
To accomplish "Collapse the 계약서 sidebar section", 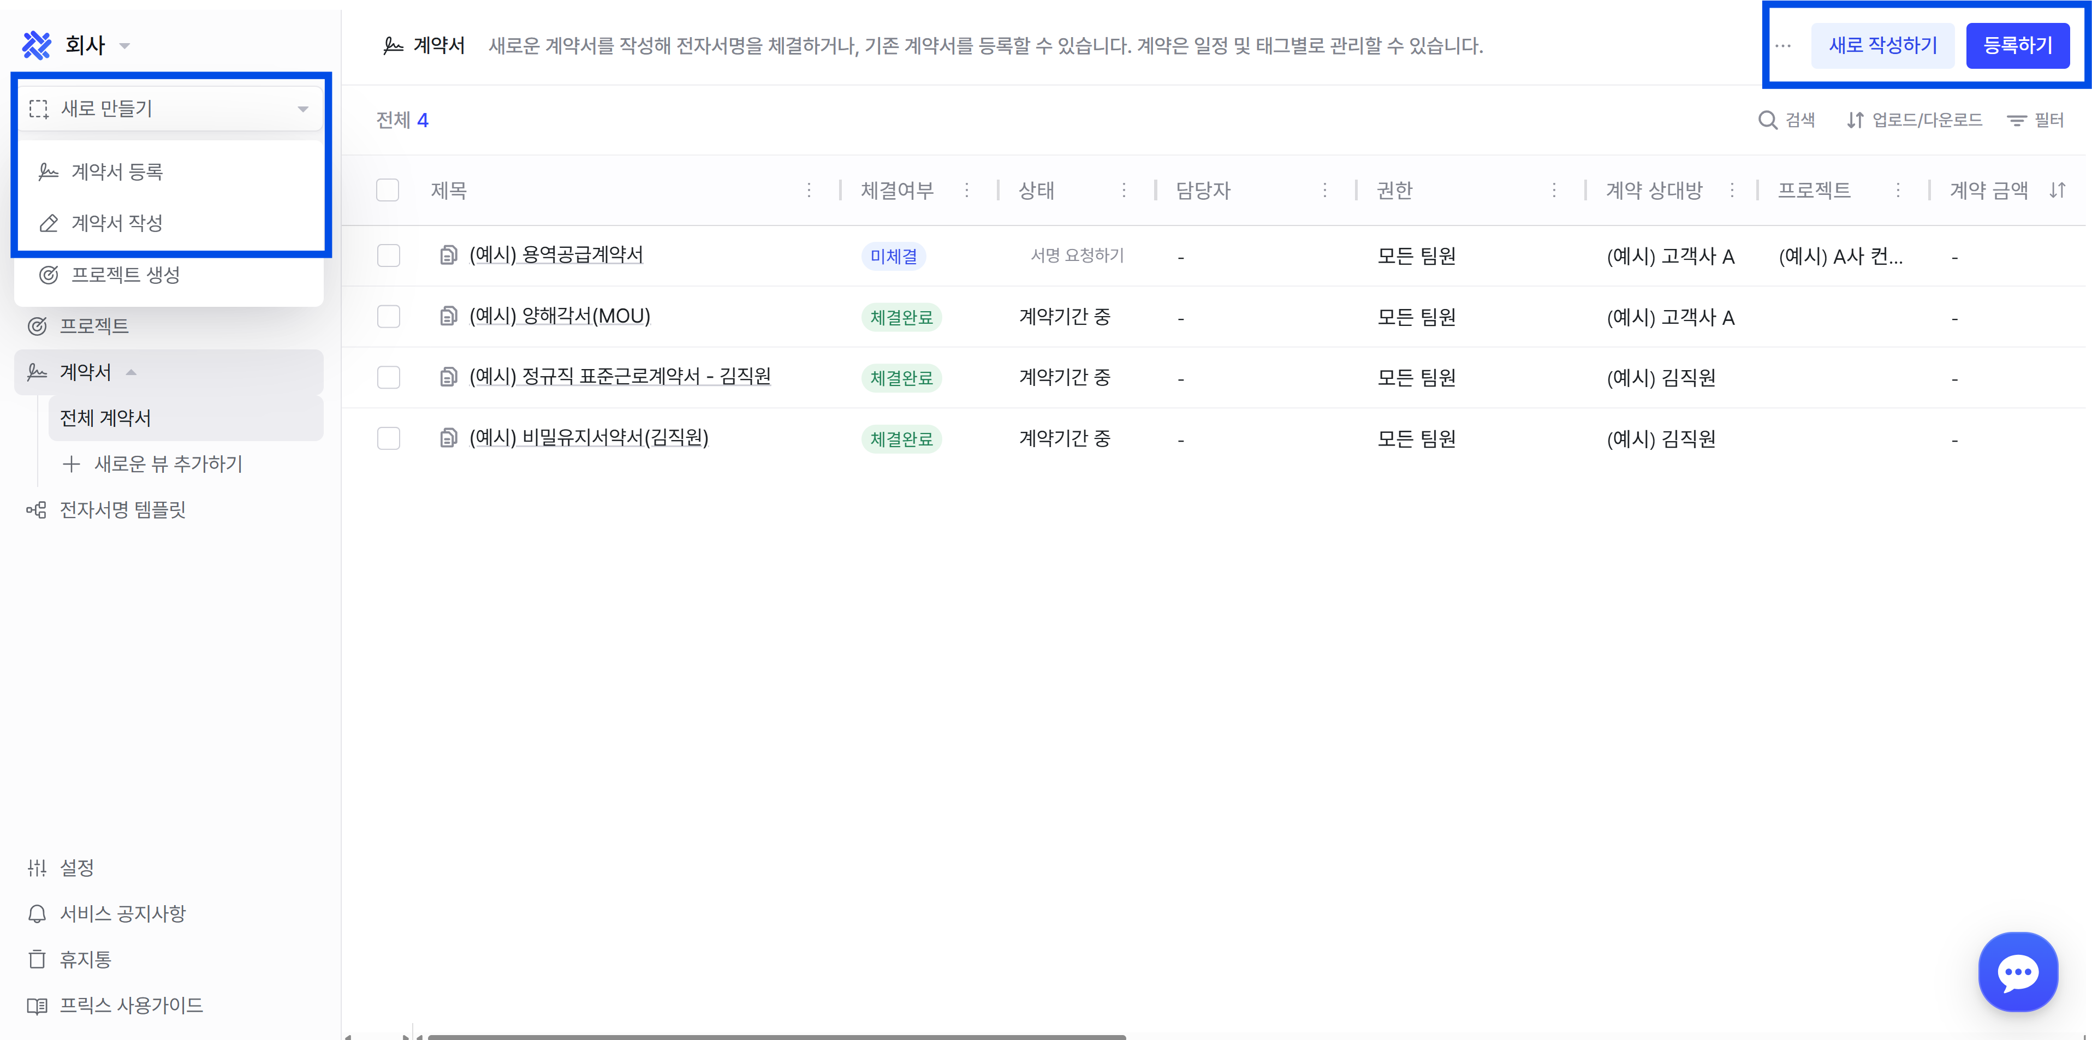I will pos(131,372).
